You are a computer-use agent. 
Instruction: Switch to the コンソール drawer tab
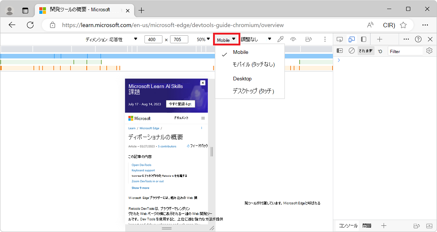[348, 226]
